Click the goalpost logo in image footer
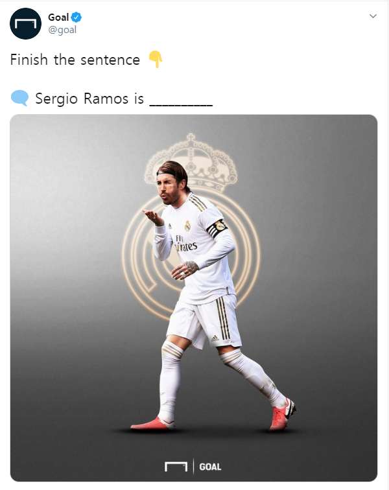The width and height of the screenshot is (389, 490). coord(176,467)
